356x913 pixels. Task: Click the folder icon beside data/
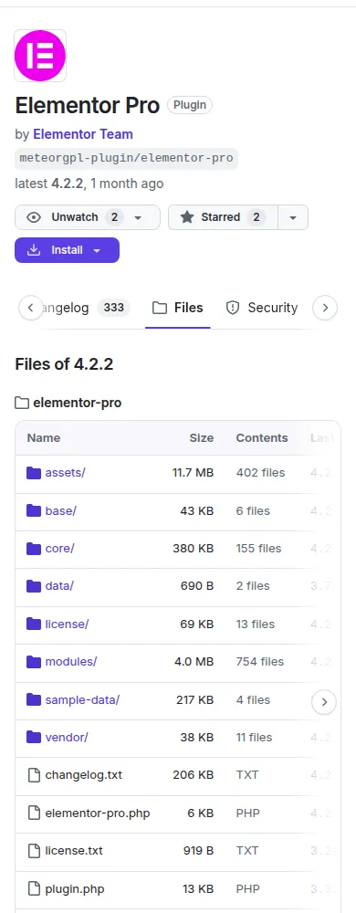tap(34, 586)
